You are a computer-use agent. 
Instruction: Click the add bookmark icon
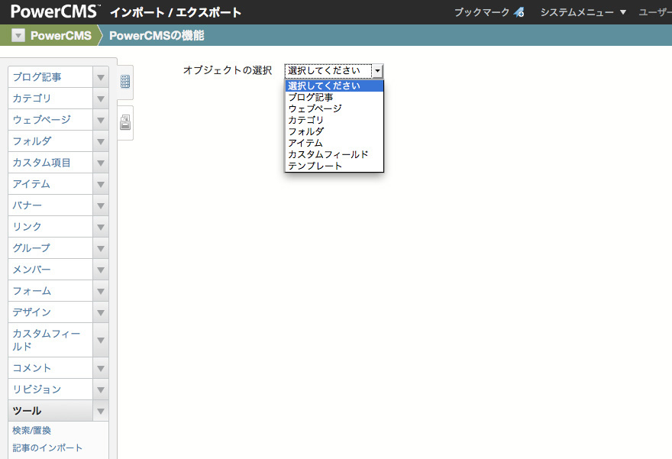pos(519,12)
